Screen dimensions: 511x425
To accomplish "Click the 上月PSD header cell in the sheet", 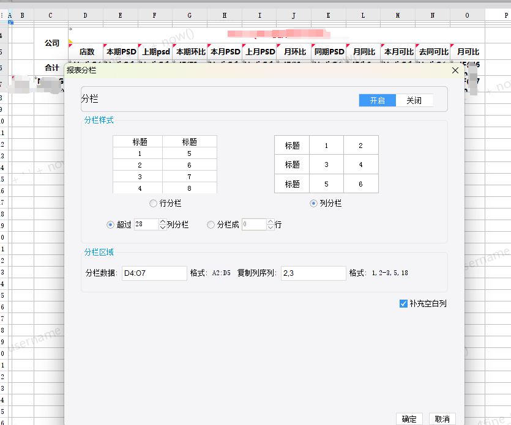I will point(259,51).
